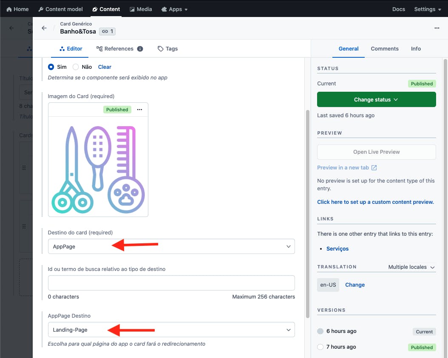448x358 pixels.
Task: Open image card three-dot options menu
Action: 139,110
